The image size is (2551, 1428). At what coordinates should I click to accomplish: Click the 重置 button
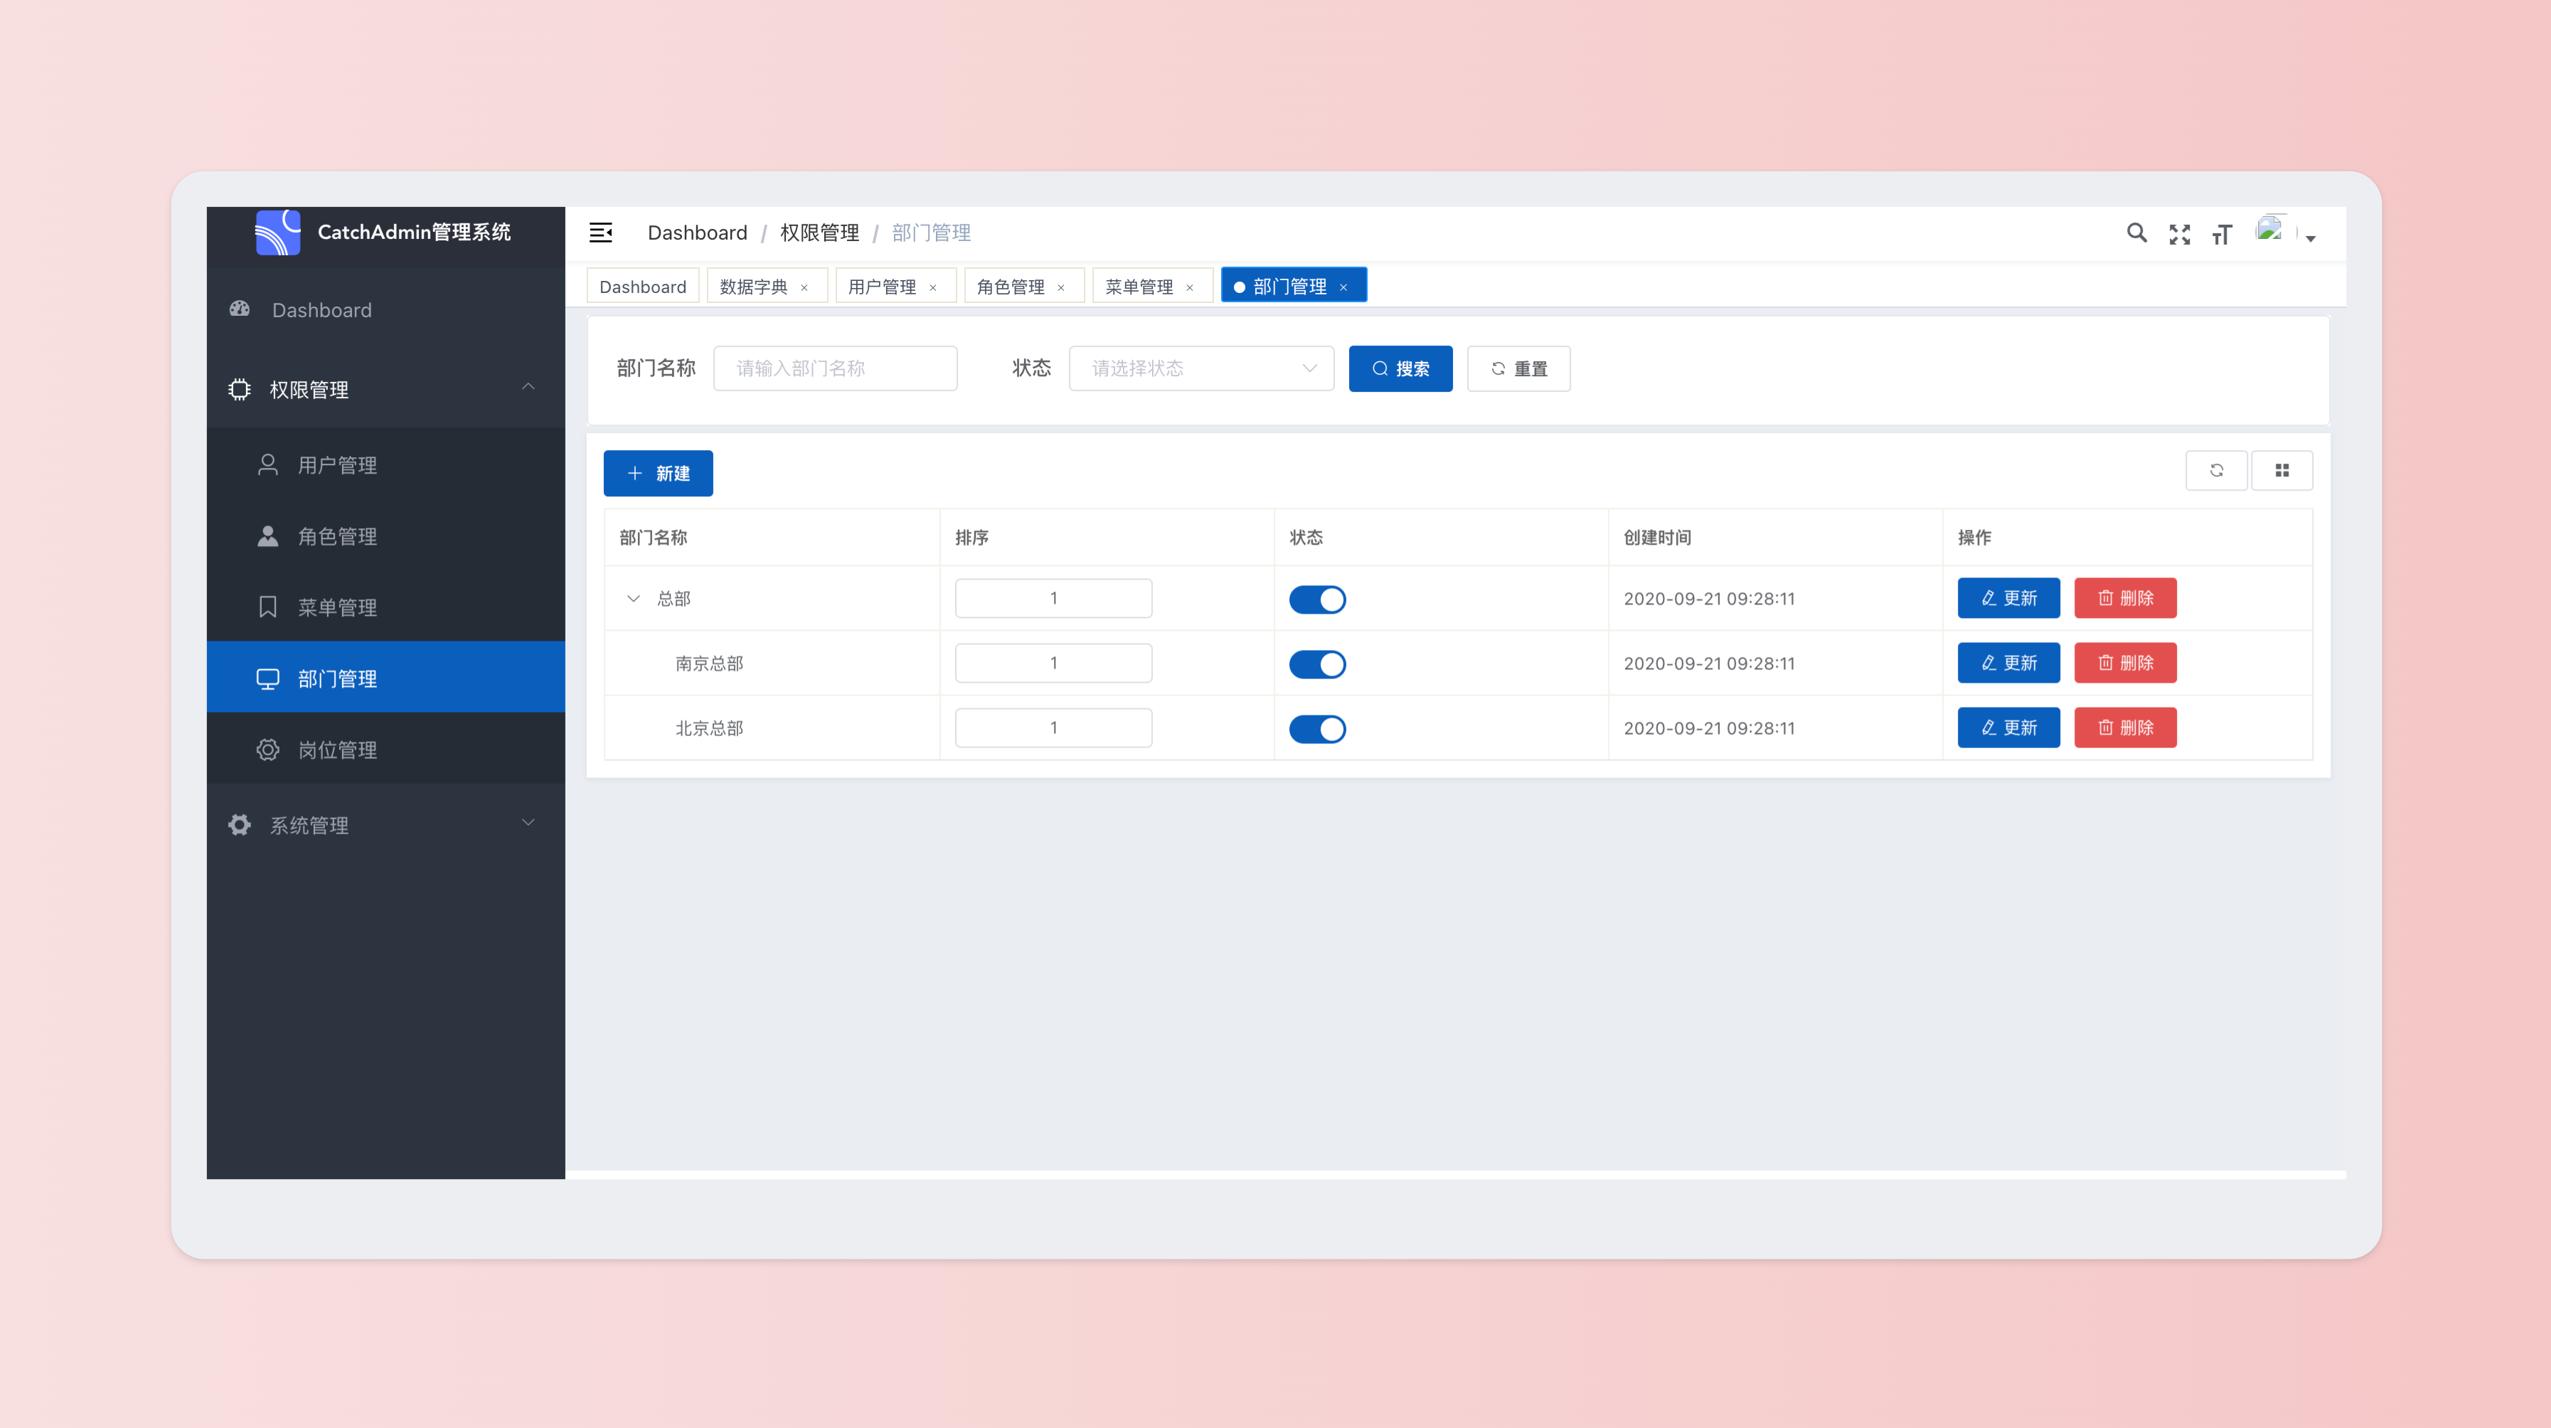(1518, 368)
